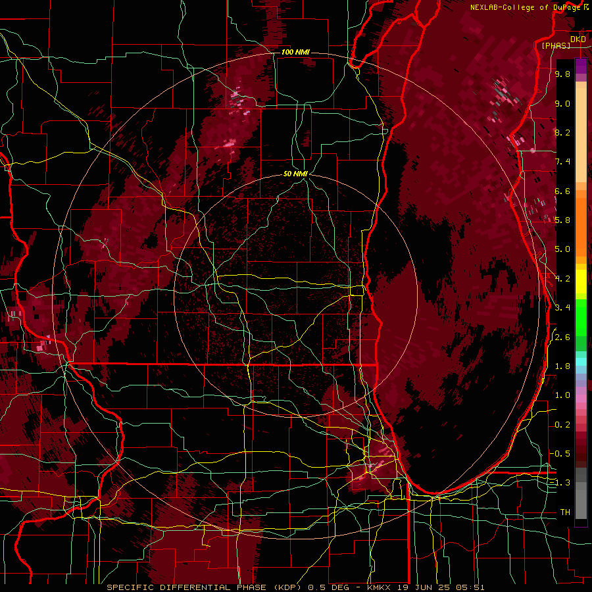The height and width of the screenshot is (592, 592).
Task: Pick the cyan band on the color bar
Action: coord(581,362)
